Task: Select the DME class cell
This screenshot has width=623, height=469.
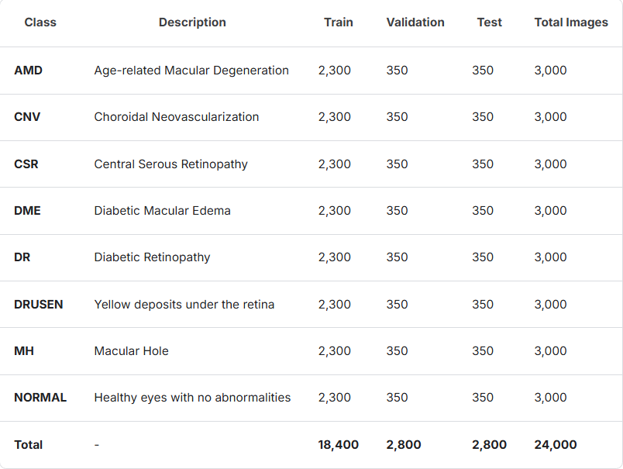Action: [27, 211]
